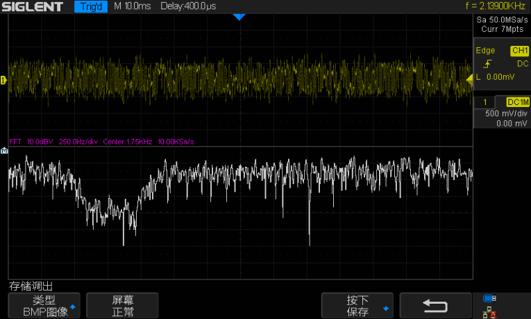Viewport: 531px width, 319px height.
Task: Expand the 按下保存 save options
Action: [x=357, y=306]
